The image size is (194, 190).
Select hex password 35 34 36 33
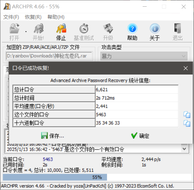[x=137, y=123]
